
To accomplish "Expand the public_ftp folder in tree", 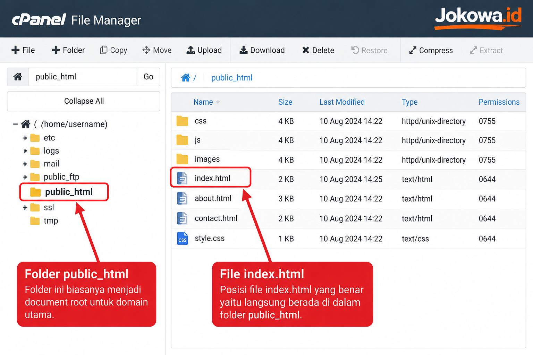I will point(25,177).
